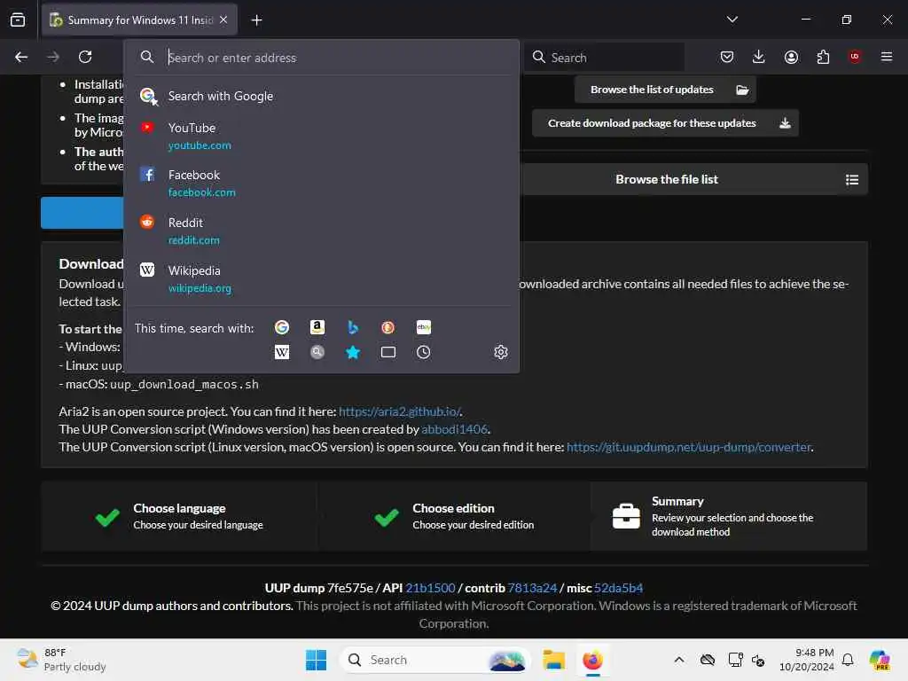Go to the Choose edition step
The height and width of the screenshot is (681, 908).
[x=454, y=516]
